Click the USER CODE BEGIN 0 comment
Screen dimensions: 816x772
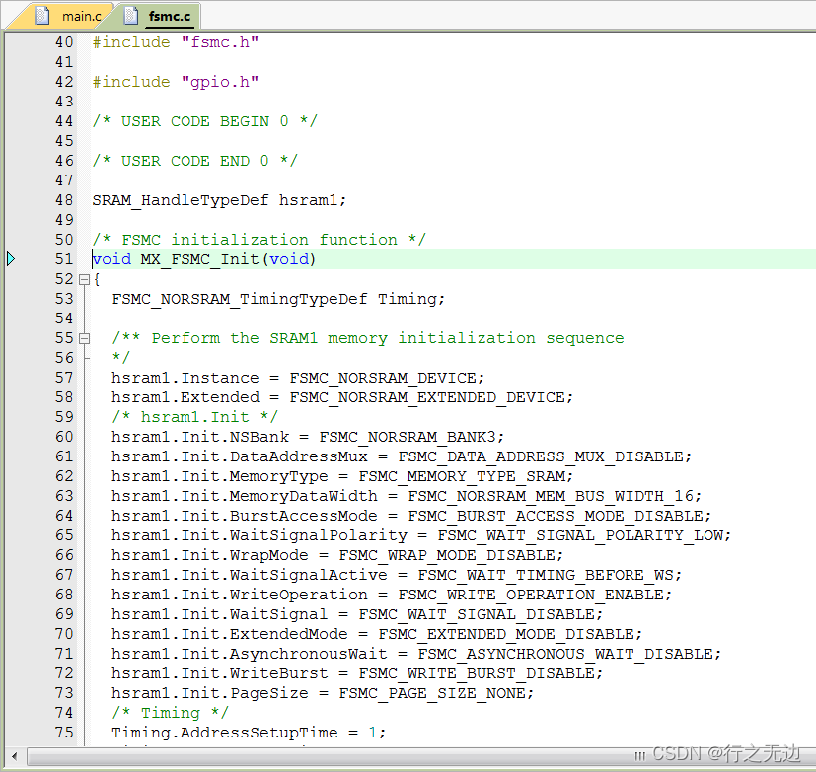[204, 121]
